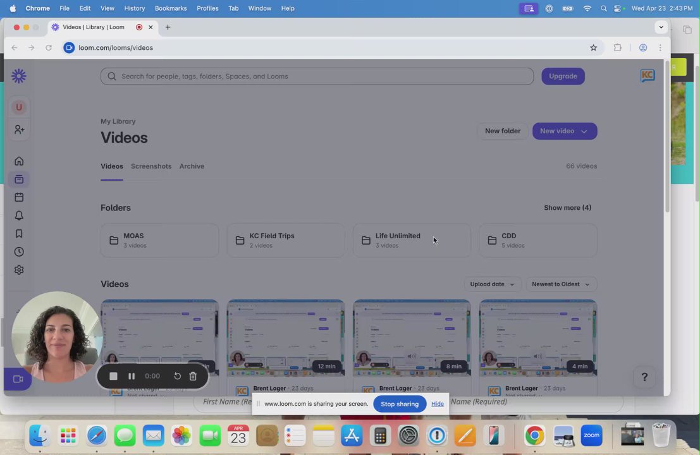Open Spotlight search in menu bar

pos(604,8)
